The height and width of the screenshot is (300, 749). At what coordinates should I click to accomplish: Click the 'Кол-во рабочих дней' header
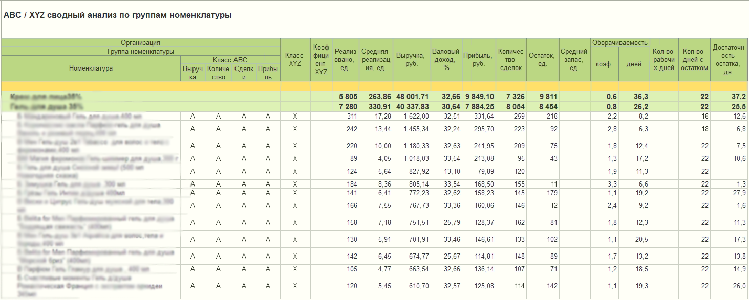(x=664, y=59)
